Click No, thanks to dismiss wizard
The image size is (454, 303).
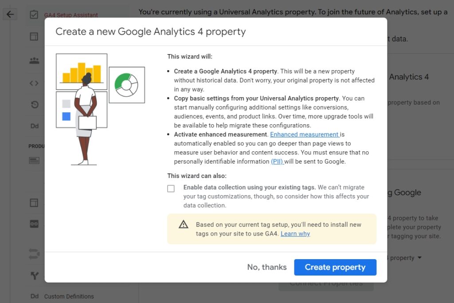coord(267,267)
